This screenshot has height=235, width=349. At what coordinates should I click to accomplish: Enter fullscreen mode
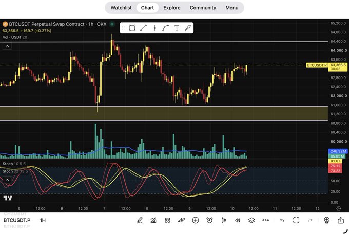pos(296,220)
